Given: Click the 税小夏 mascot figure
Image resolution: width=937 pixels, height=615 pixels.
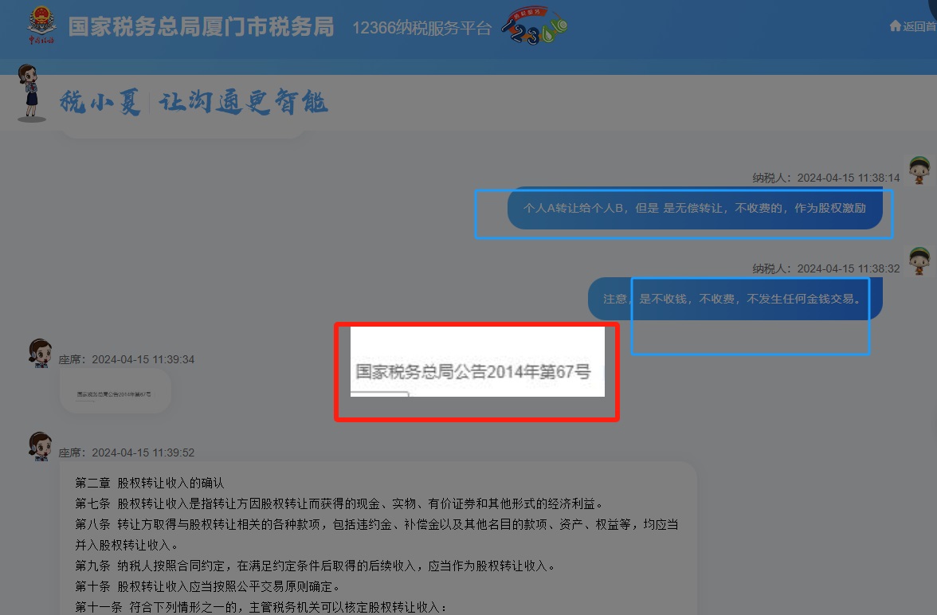Looking at the screenshot, I should click(32, 93).
